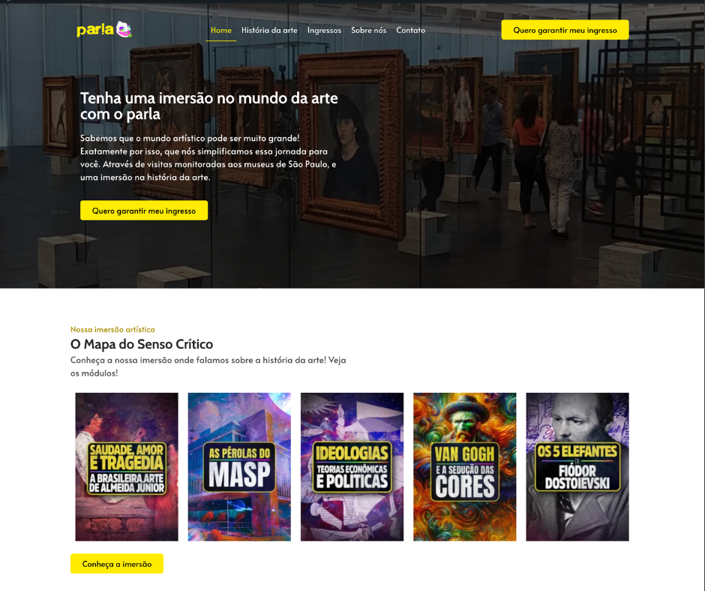705x591 pixels.
Task: Select Van Gogh e a Sedução das Cores
Action: click(465, 466)
